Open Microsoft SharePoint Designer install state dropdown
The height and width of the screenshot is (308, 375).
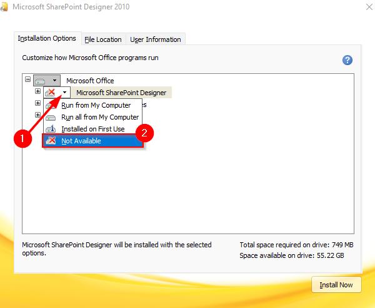coord(57,93)
